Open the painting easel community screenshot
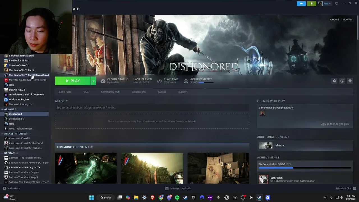This screenshot has height=202, width=359. pyautogui.click(x=218, y=168)
